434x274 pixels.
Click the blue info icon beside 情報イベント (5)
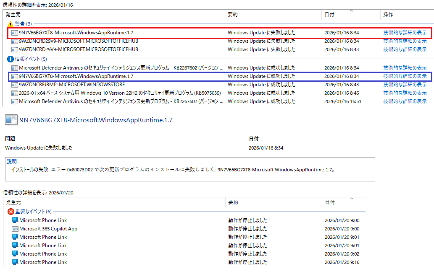point(10,59)
